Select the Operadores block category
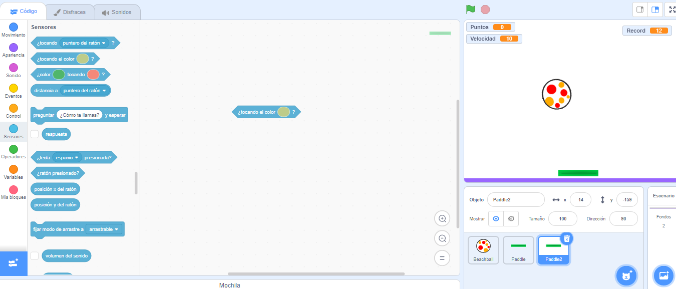 pos(14,152)
